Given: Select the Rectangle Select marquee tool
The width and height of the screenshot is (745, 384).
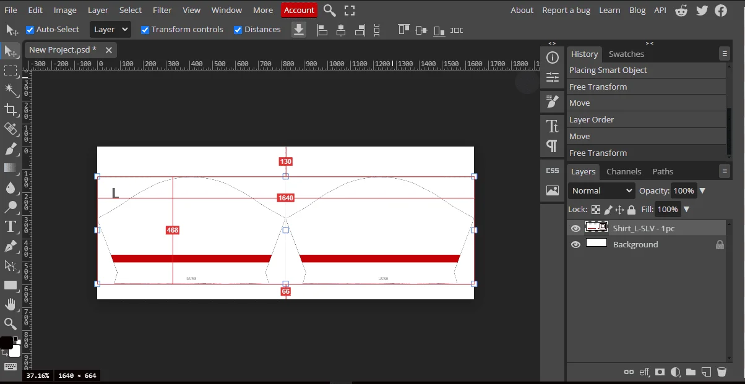Looking at the screenshot, I should tap(11, 70).
